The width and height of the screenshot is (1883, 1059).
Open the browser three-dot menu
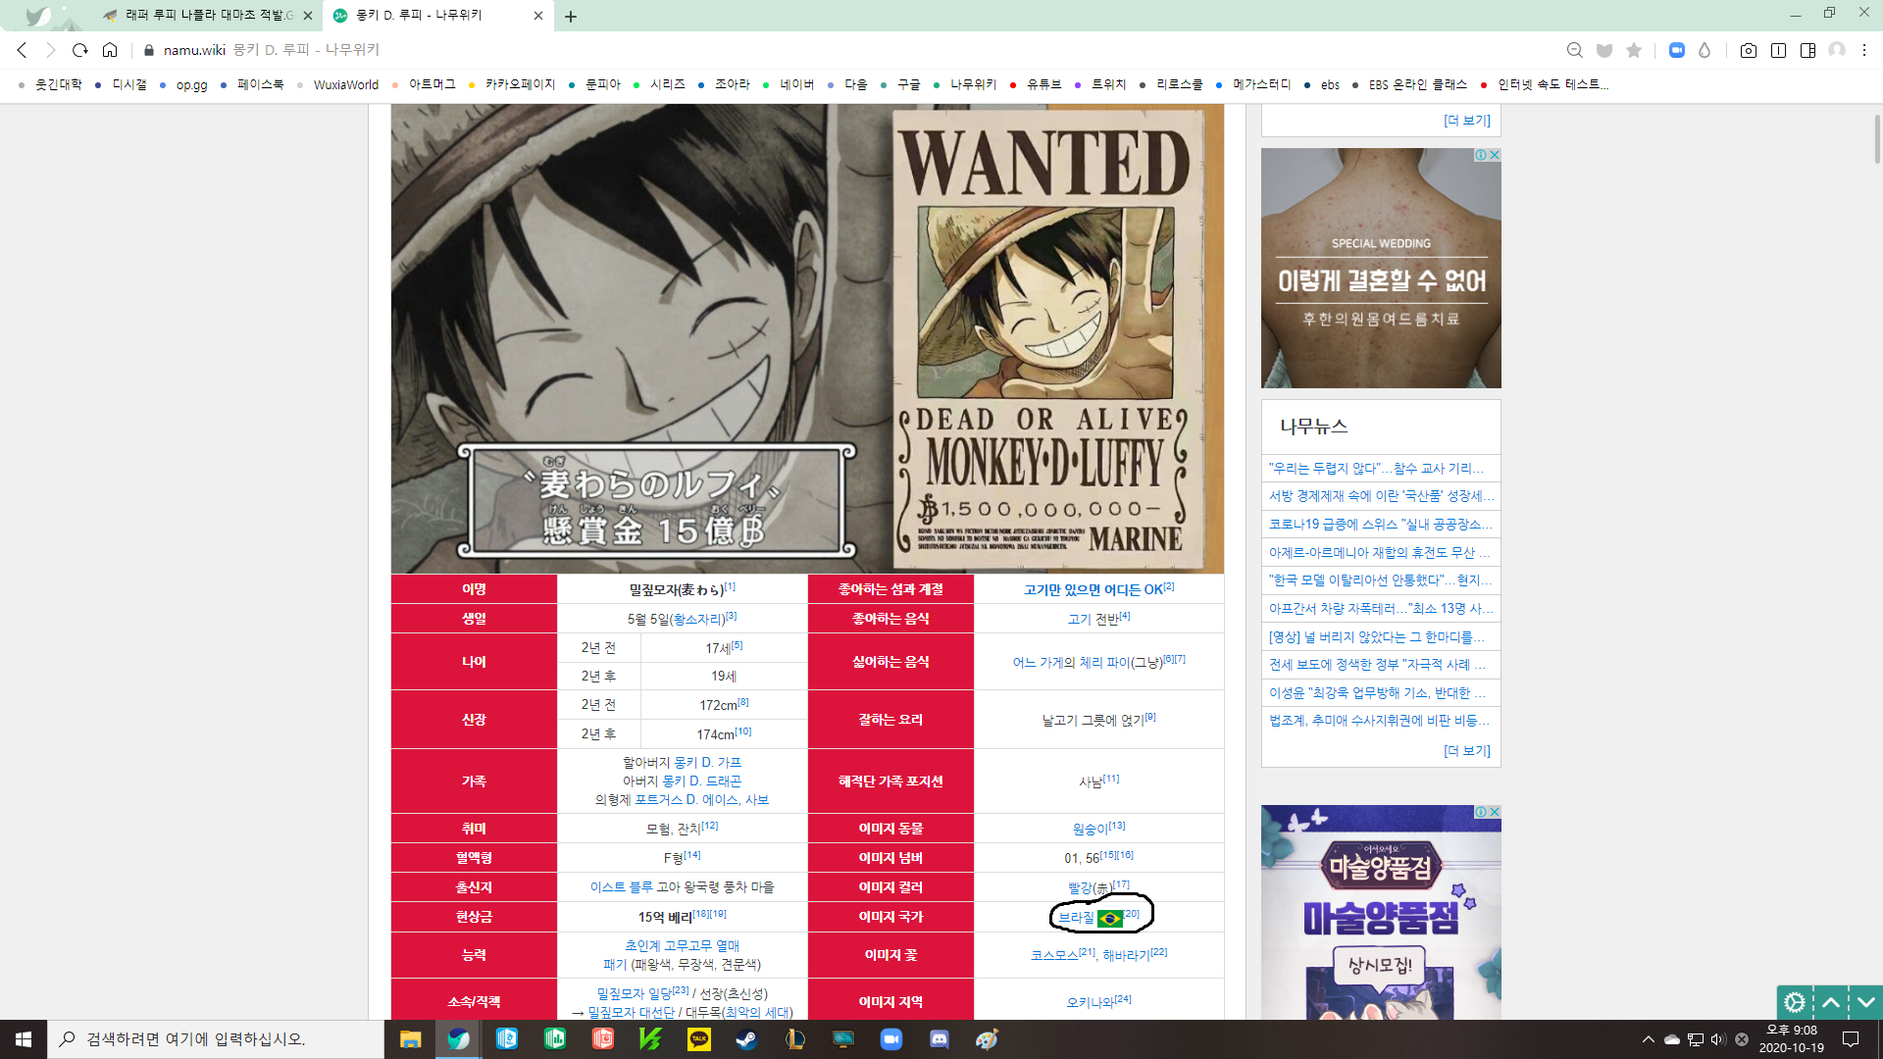(1864, 50)
